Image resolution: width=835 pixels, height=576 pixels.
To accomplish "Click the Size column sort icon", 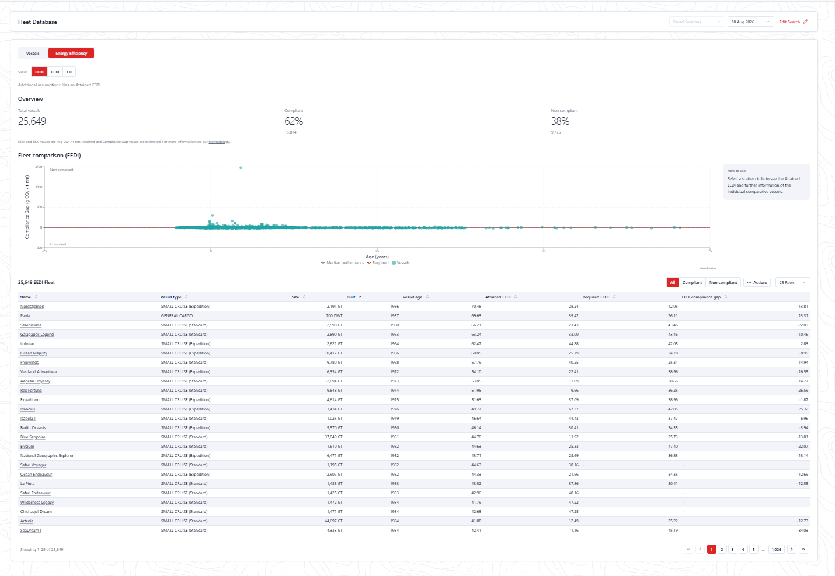I will point(304,297).
